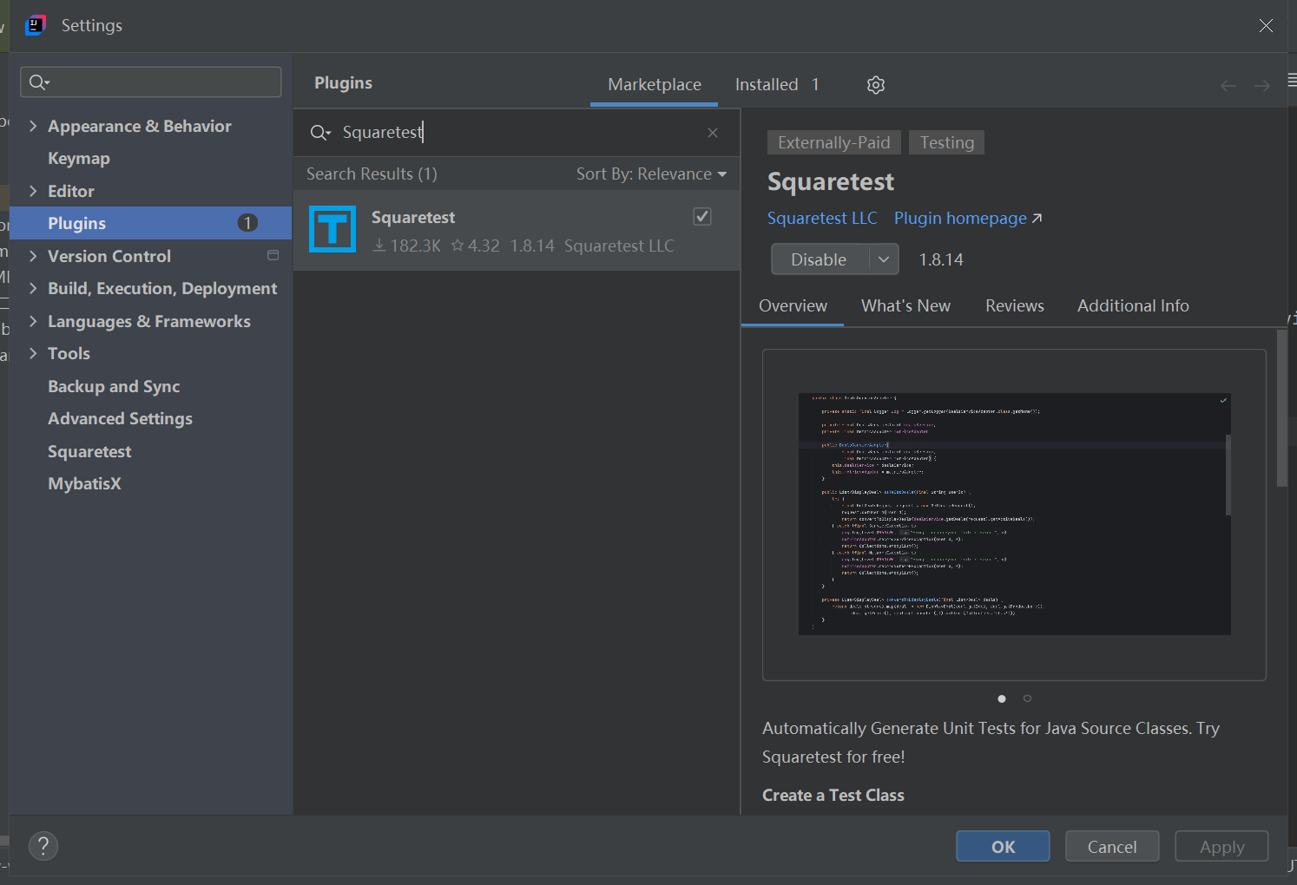Open the What's New tab

tap(905, 305)
